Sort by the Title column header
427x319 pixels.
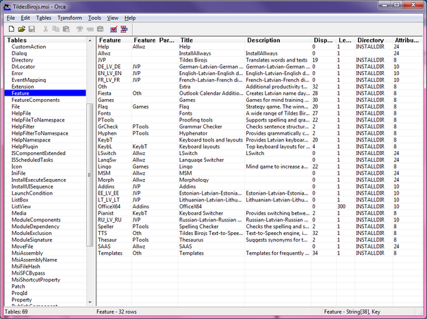[186, 41]
